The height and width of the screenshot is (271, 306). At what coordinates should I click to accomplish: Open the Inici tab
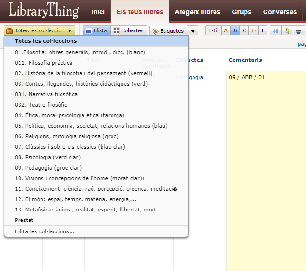(x=98, y=12)
